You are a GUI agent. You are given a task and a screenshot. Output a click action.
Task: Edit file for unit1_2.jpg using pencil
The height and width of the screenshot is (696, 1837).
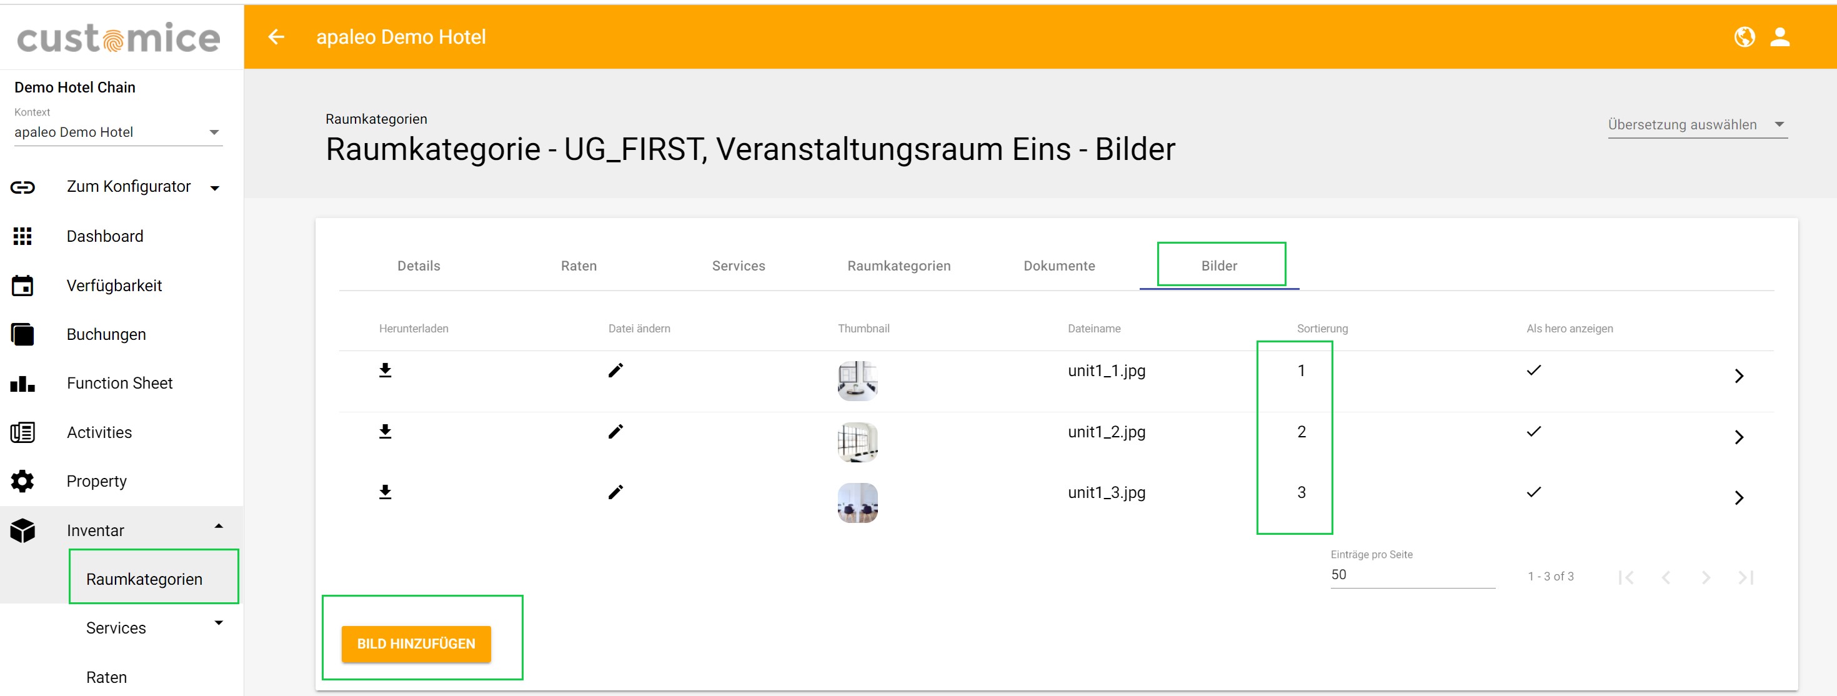615,432
